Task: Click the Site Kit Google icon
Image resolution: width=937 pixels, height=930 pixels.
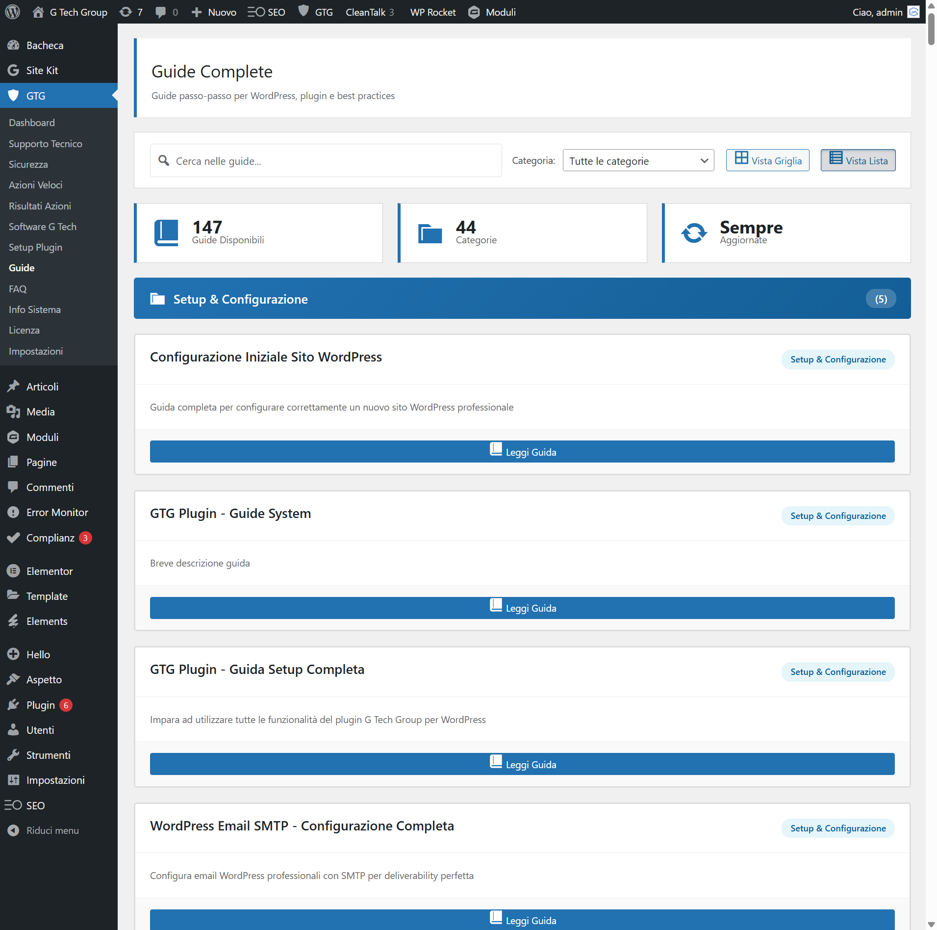Action: [13, 70]
